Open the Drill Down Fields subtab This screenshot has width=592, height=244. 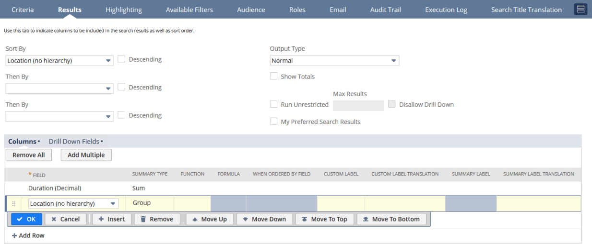click(x=74, y=142)
